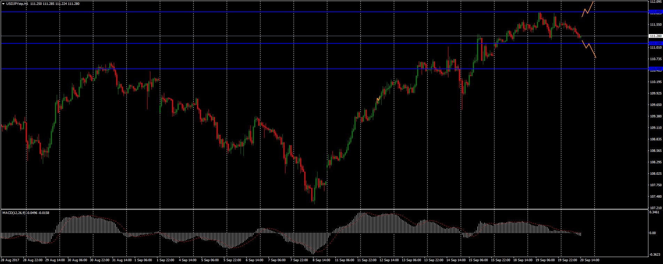Viewport: 663px width, 264px height.
Task: Select the small orange marker on 12 Sep candles
Action: (379, 100)
